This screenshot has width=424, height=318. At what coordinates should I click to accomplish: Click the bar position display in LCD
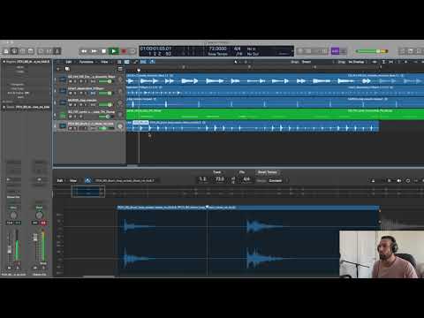159,54
